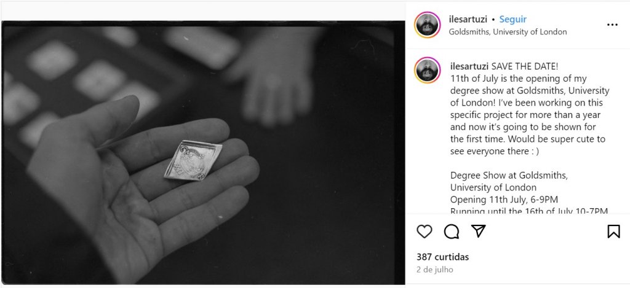Open the profile avatar beside the caption
Viewport: 630px width, 288px height.
428,70
